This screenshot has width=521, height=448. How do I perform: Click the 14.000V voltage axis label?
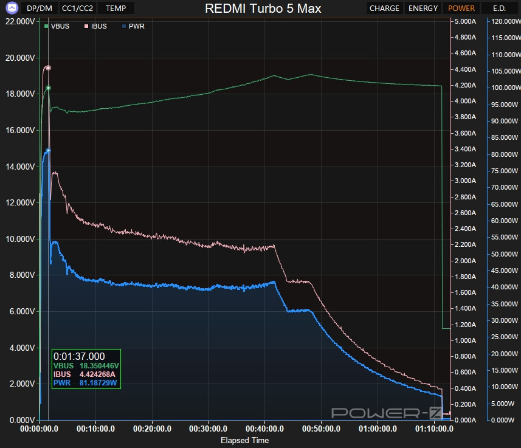pyautogui.click(x=20, y=167)
